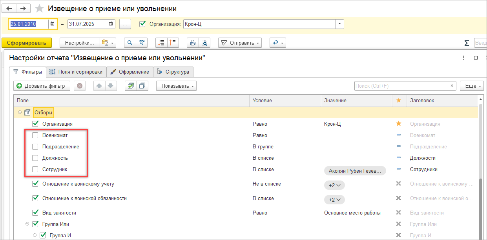Toggle the Организация checkbox in header

coord(143,24)
